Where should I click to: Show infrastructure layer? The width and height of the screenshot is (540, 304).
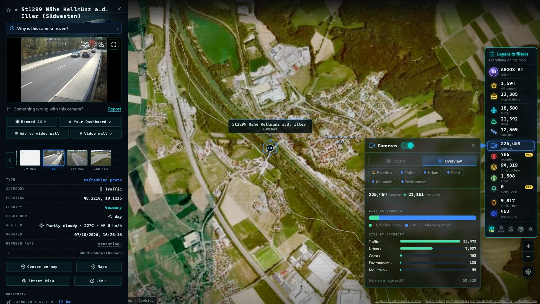[x=511, y=167]
